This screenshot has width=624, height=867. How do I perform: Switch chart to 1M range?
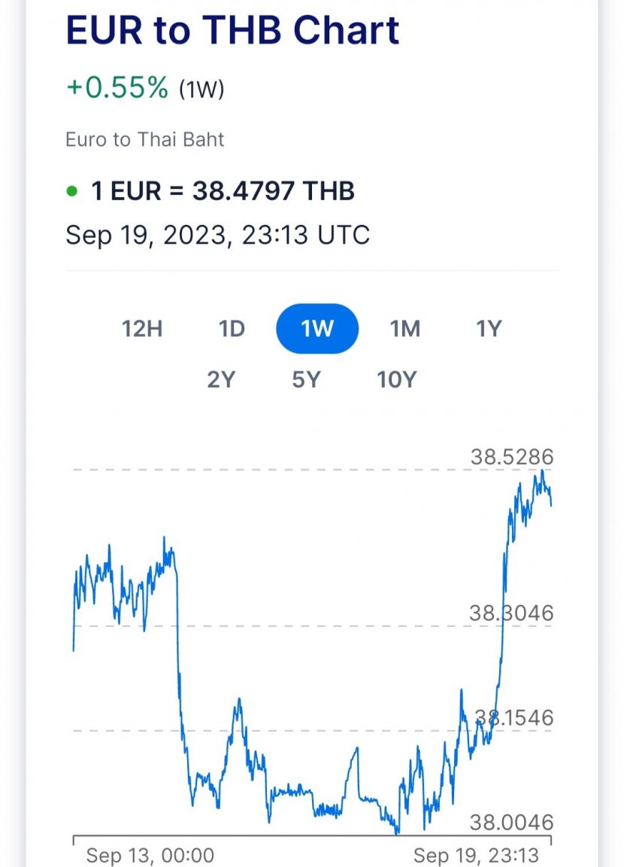coord(404,329)
